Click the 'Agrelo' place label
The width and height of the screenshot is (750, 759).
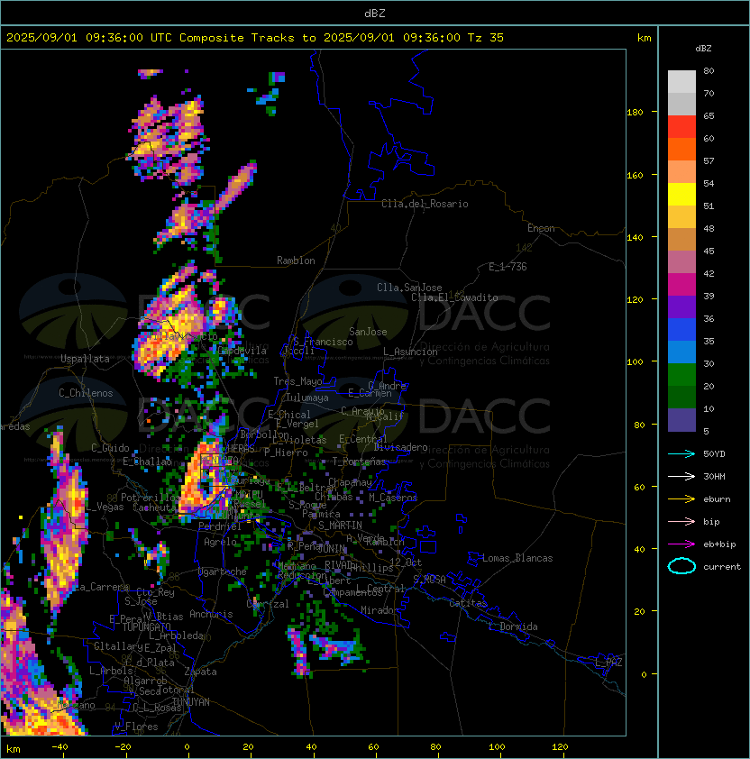tap(220, 542)
